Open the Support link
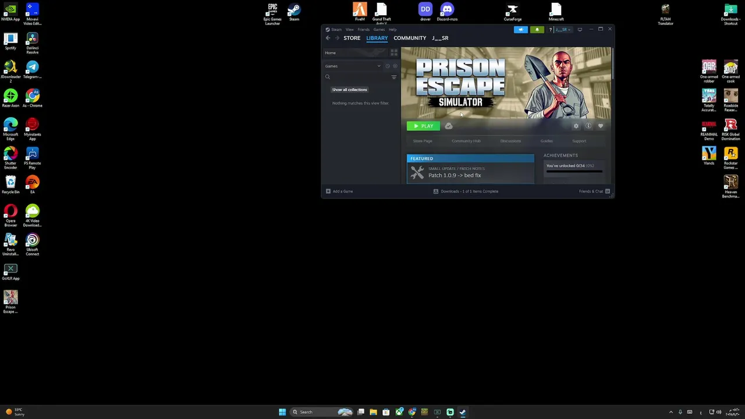 point(579,141)
